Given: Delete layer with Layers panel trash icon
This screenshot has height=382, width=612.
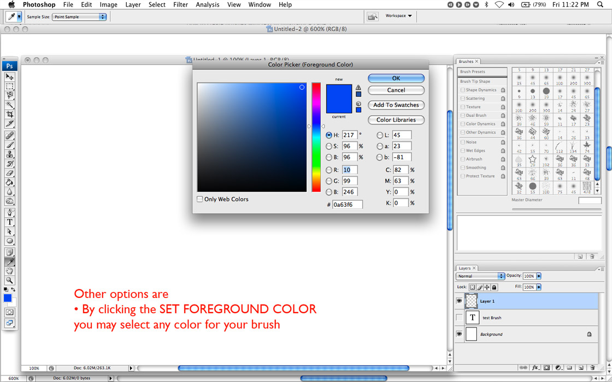Looking at the screenshot, I should pos(592,367).
